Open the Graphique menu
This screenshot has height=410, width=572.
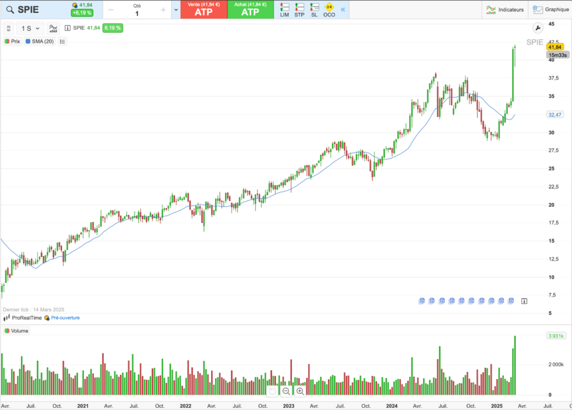click(550, 10)
